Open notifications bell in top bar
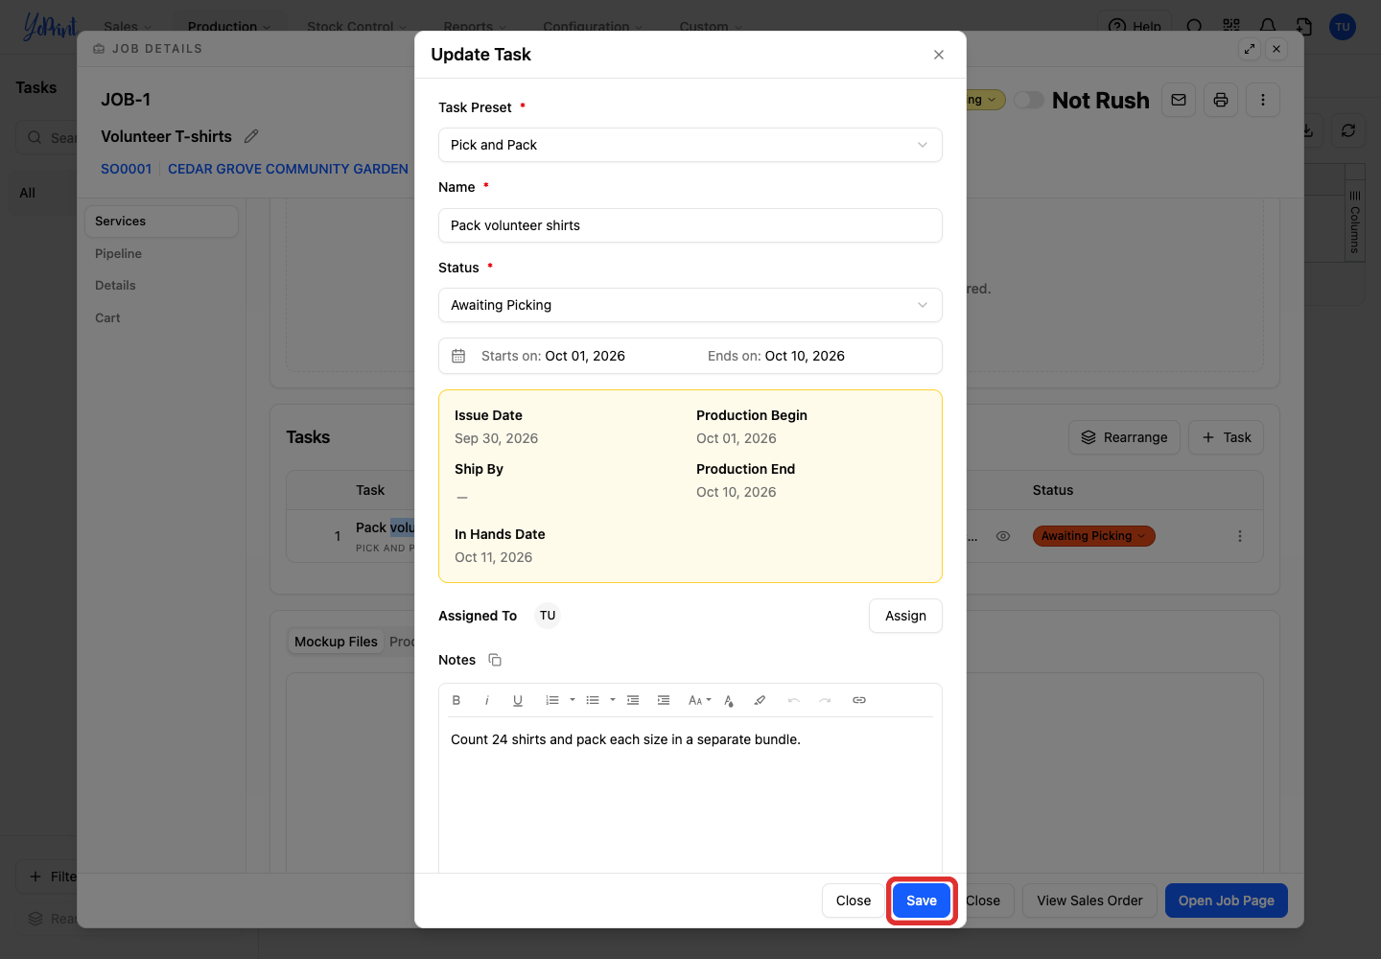Screen dimensions: 1381x959 click(1268, 27)
